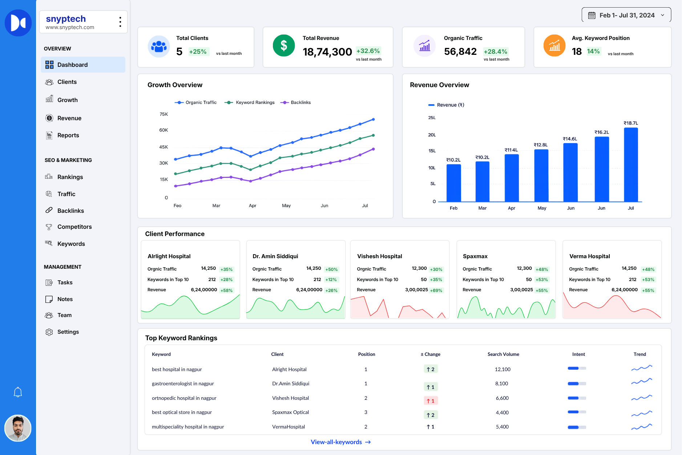The width and height of the screenshot is (682, 455).
Task: Open the three-dot menu next to snyptech
Action: 120,22
